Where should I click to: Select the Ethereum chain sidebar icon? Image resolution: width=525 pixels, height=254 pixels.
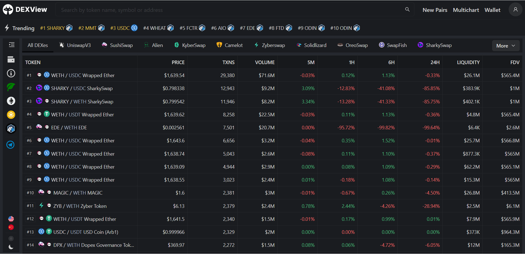click(x=11, y=101)
